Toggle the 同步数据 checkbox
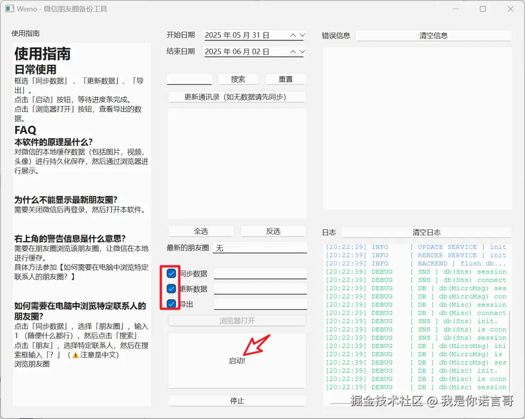This screenshot has width=525, height=419. coord(171,273)
